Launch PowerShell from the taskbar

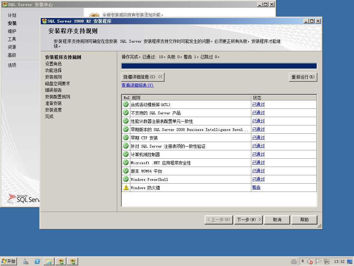tap(37, 261)
